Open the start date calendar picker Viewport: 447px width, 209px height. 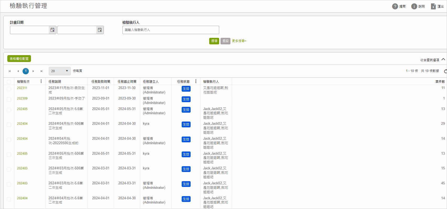click(52, 30)
